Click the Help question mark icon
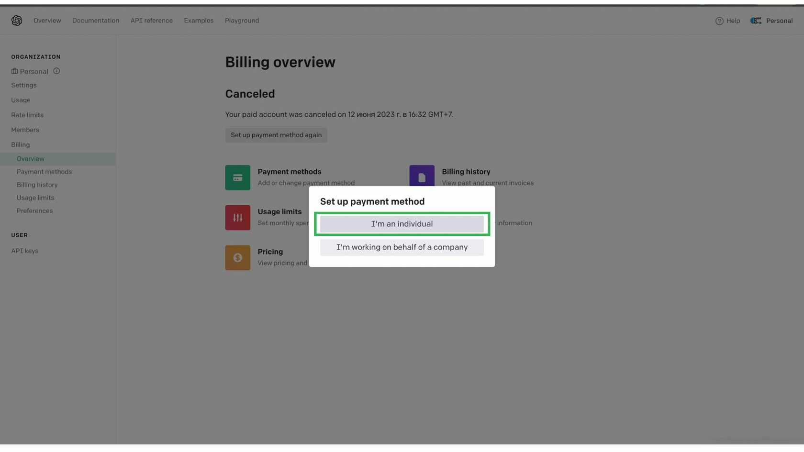Viewport: 804px width, 452px height. [x=719, y=21]
